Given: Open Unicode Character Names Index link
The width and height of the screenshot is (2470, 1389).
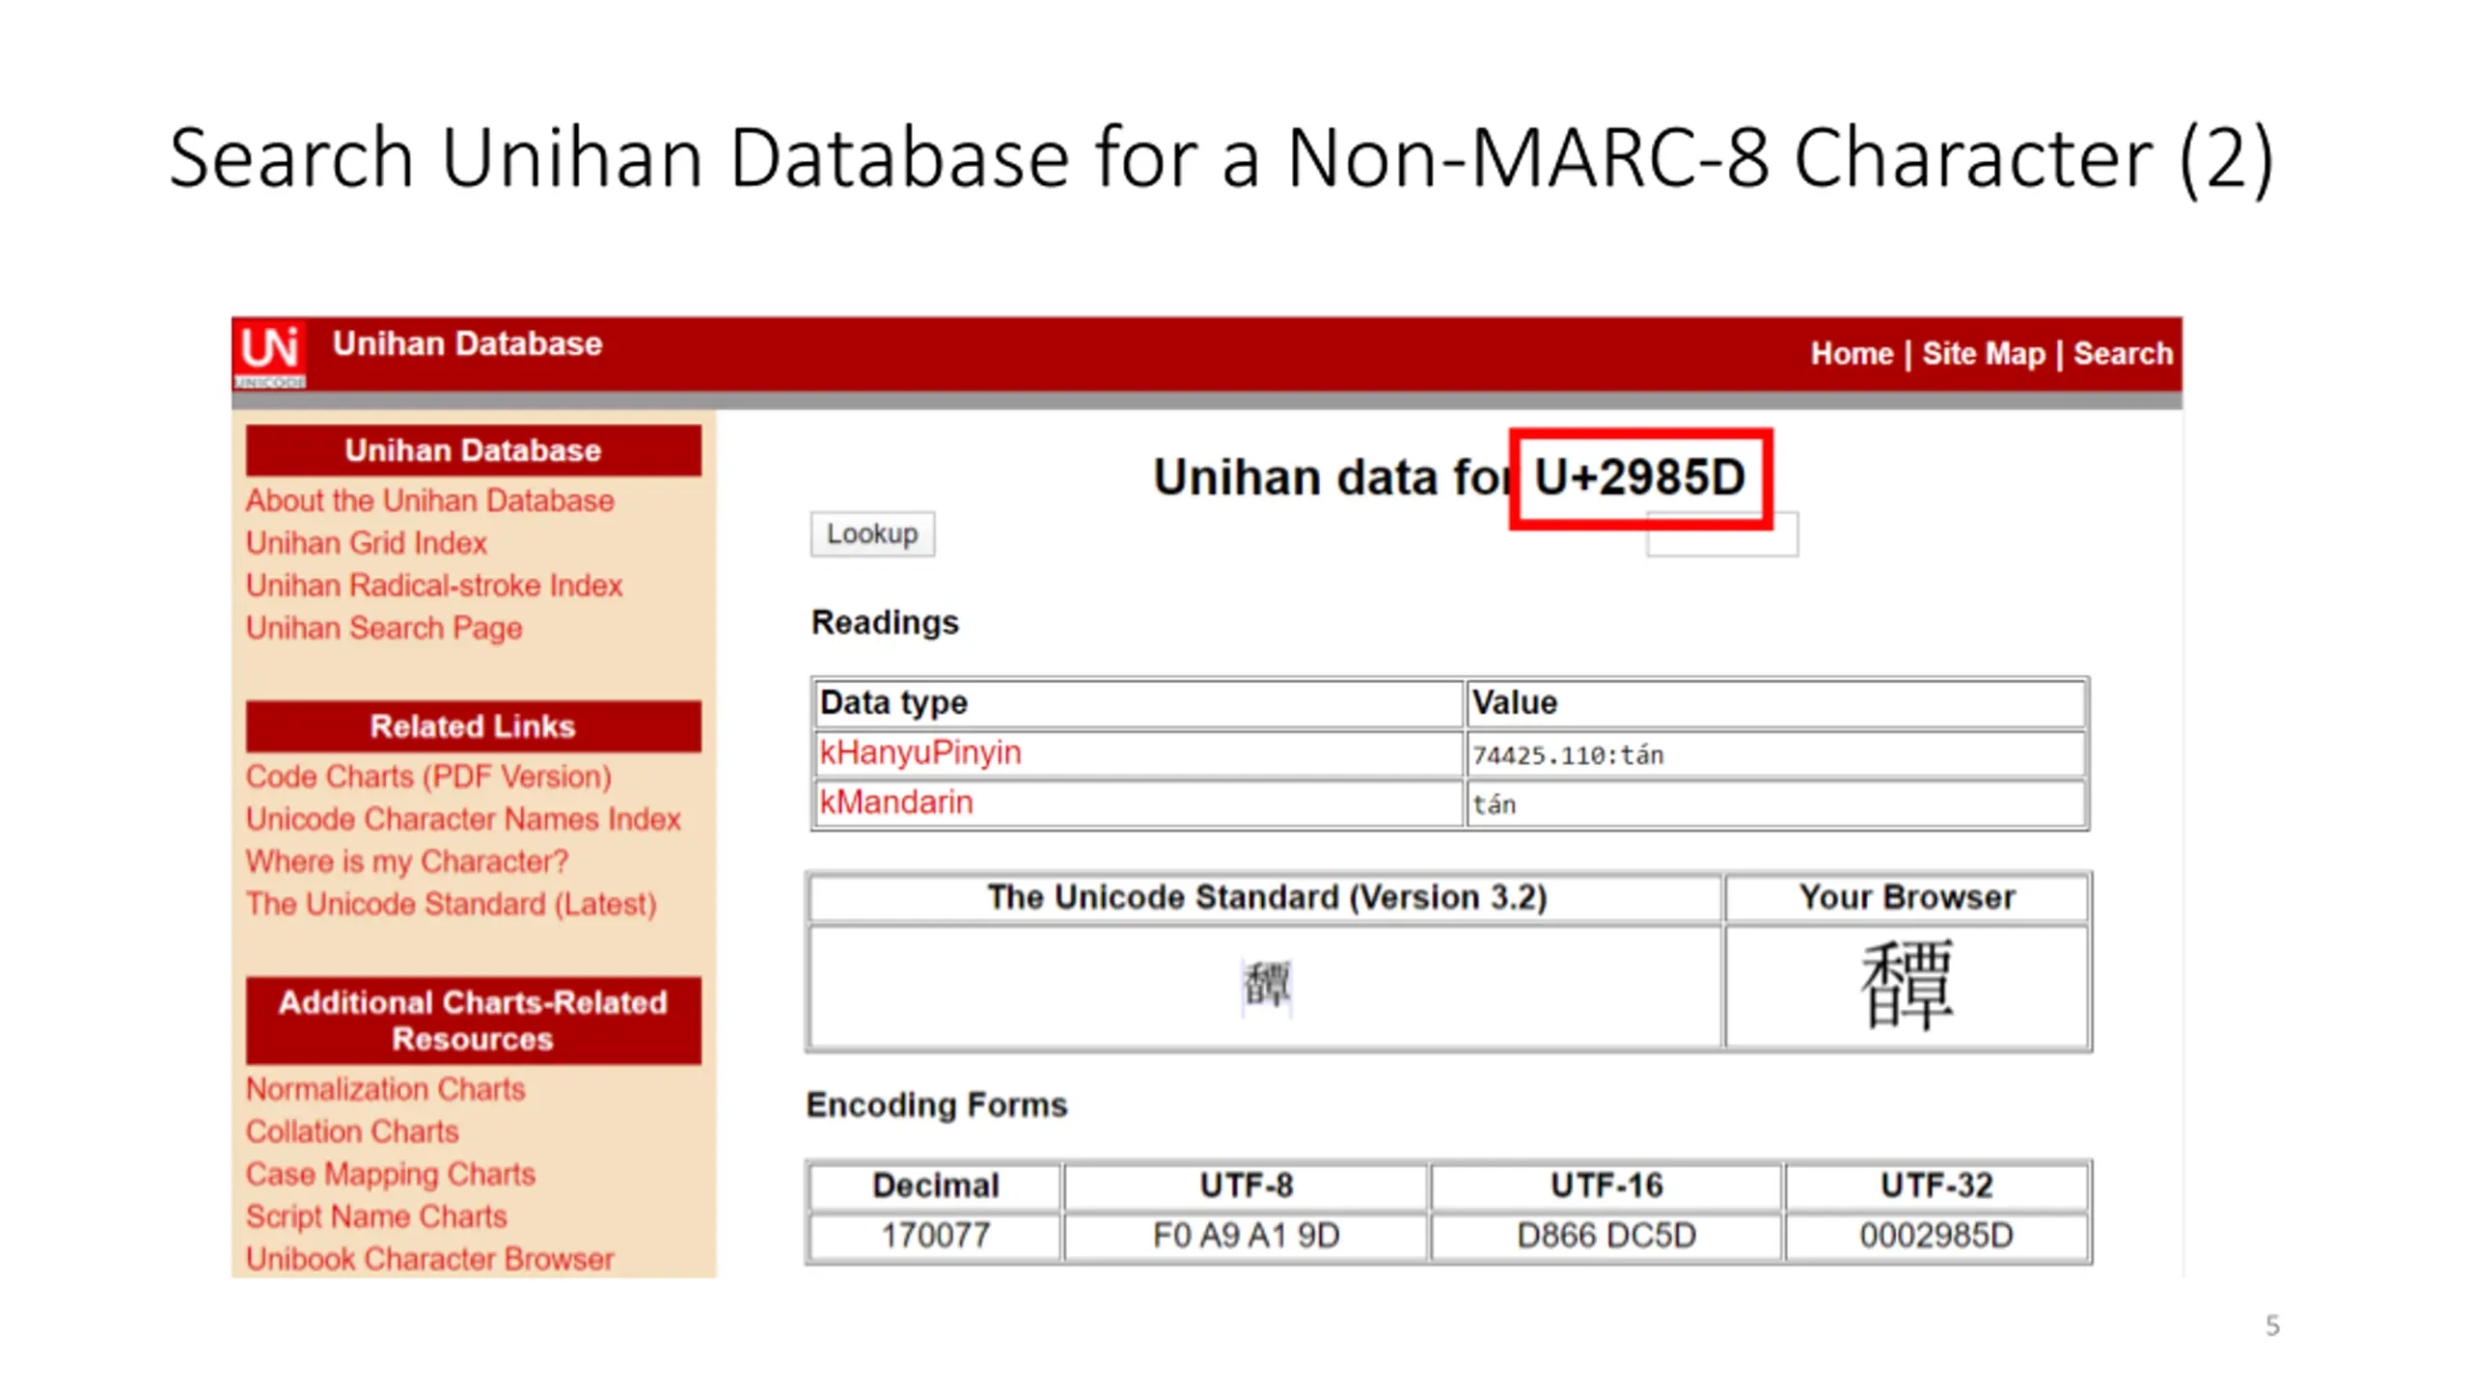Looking at the screenshot, I should point(463,819).
